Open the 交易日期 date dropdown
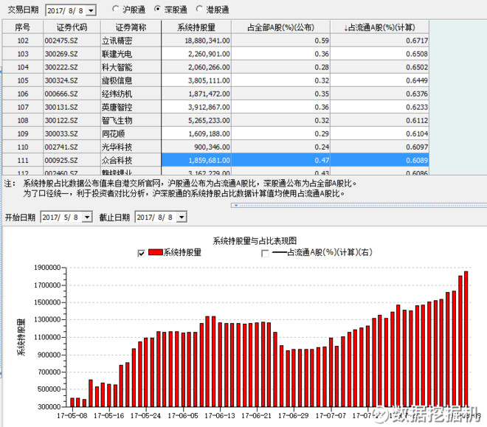Screen dimensions: 487x427 (x=91, y=10)
